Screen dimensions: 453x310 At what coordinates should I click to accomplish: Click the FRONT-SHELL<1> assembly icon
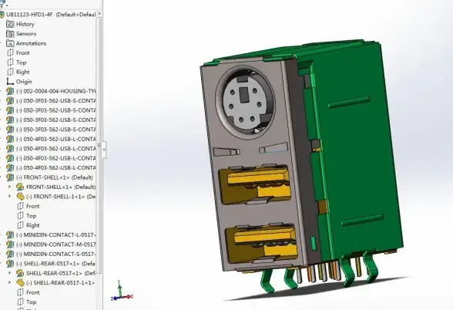coord(10,177)
